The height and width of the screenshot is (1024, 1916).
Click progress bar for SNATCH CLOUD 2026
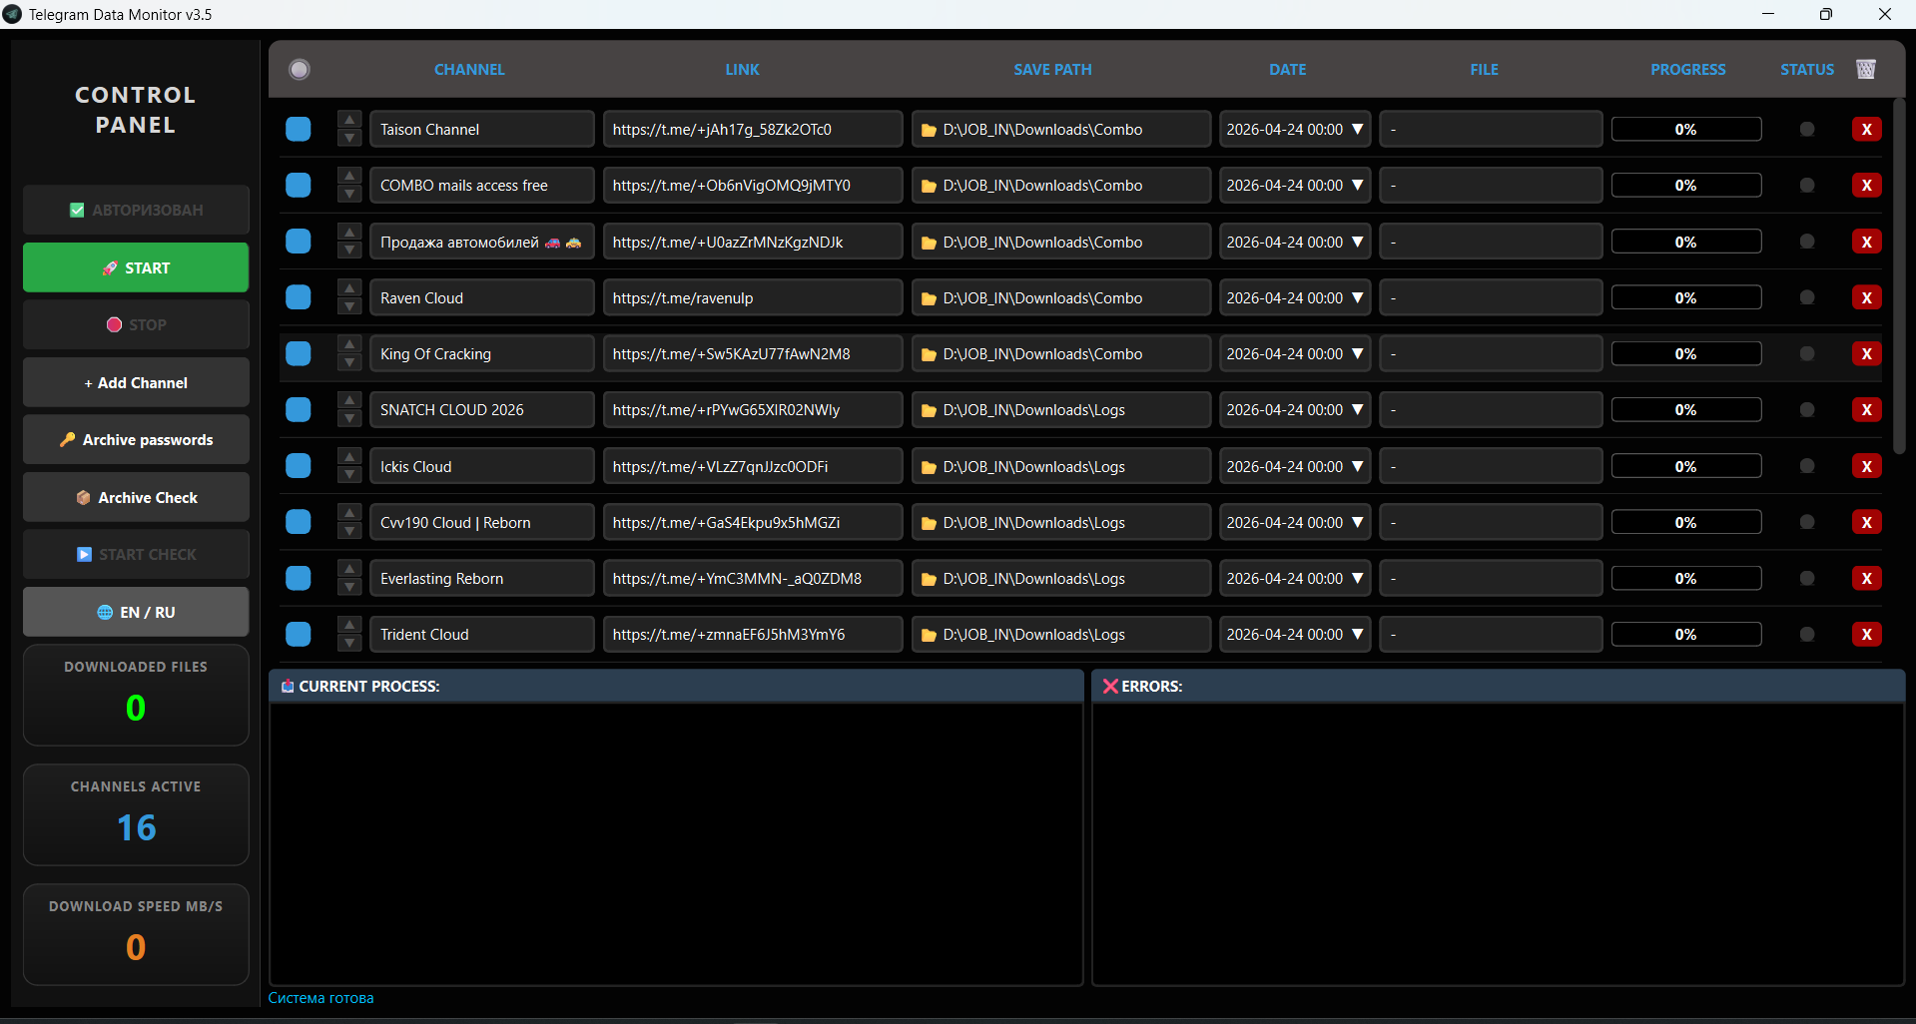click(1686, 409)
